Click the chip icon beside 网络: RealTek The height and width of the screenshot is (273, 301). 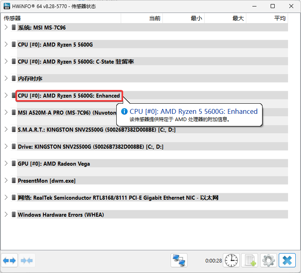pos(14,197)
